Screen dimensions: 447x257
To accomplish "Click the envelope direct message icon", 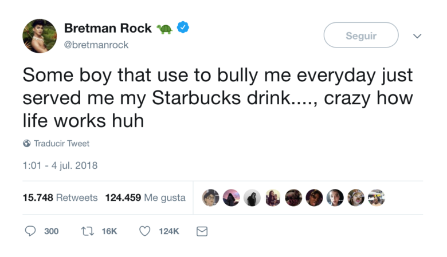I will click(202, 231).
